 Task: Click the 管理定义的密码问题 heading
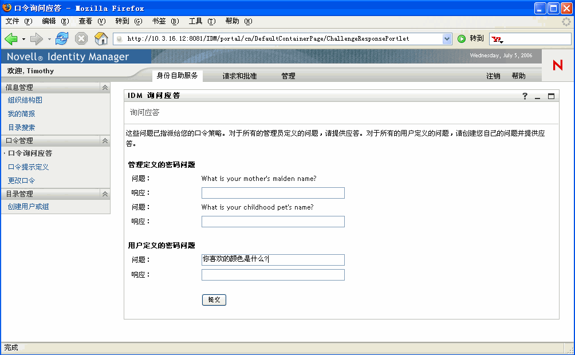162,165
